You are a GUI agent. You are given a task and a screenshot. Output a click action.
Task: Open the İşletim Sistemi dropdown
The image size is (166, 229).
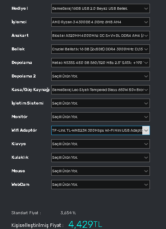[x=100, y=103]
